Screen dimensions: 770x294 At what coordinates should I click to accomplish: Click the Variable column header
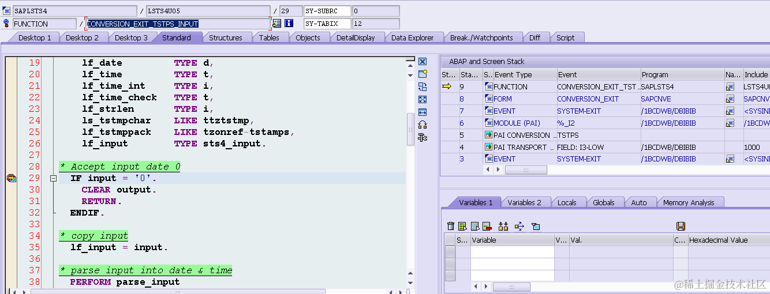pos(512,240)
